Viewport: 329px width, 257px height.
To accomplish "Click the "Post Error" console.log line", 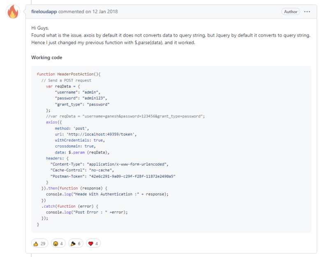I will 87,212.
